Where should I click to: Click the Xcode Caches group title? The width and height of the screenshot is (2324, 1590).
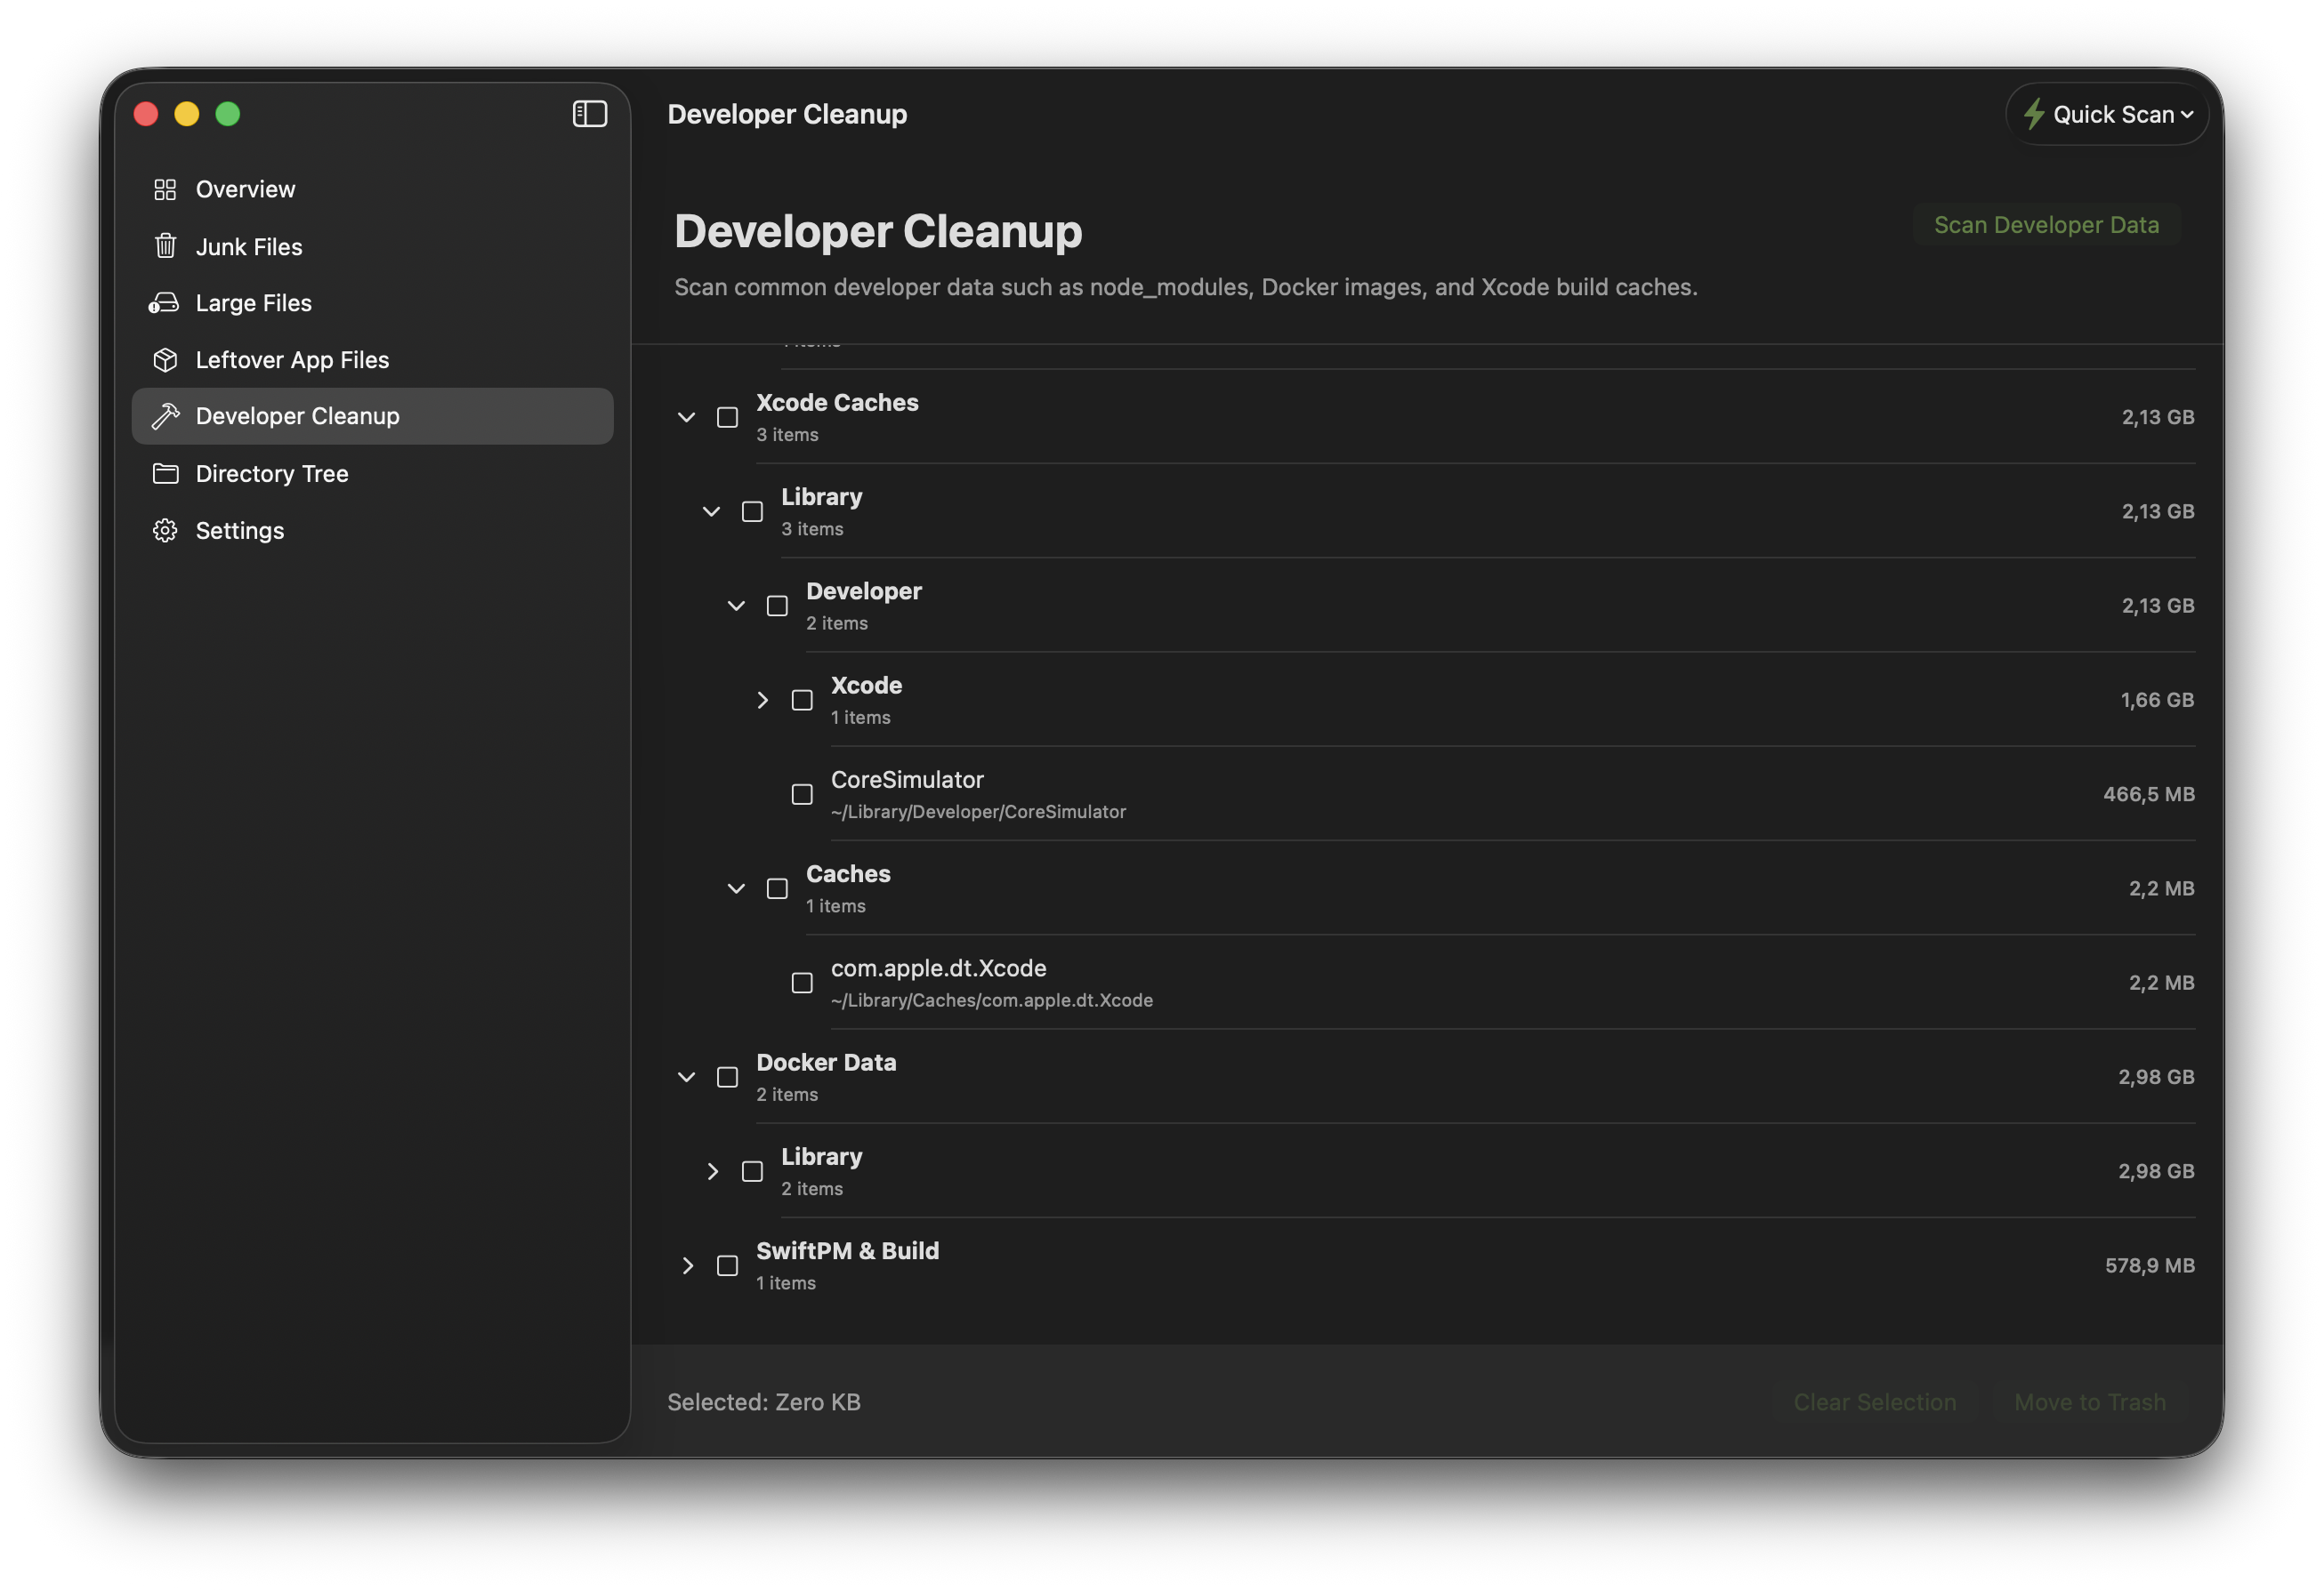[x=837, y=403]
